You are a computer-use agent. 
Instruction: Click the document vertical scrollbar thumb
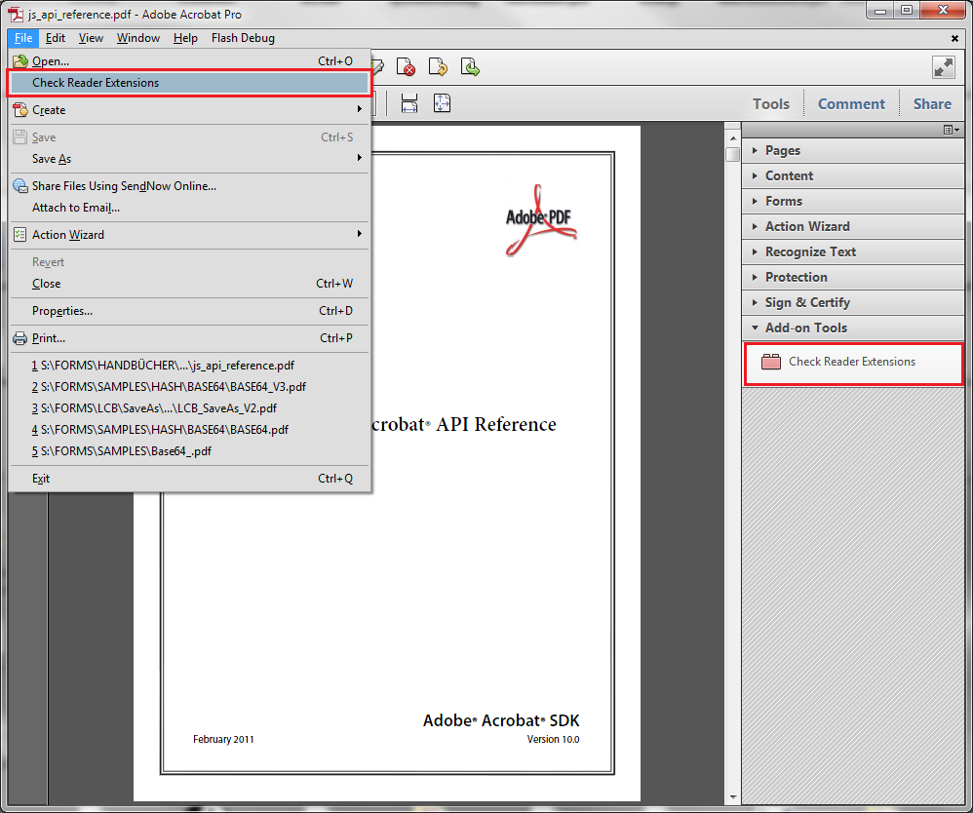(733, 154)
